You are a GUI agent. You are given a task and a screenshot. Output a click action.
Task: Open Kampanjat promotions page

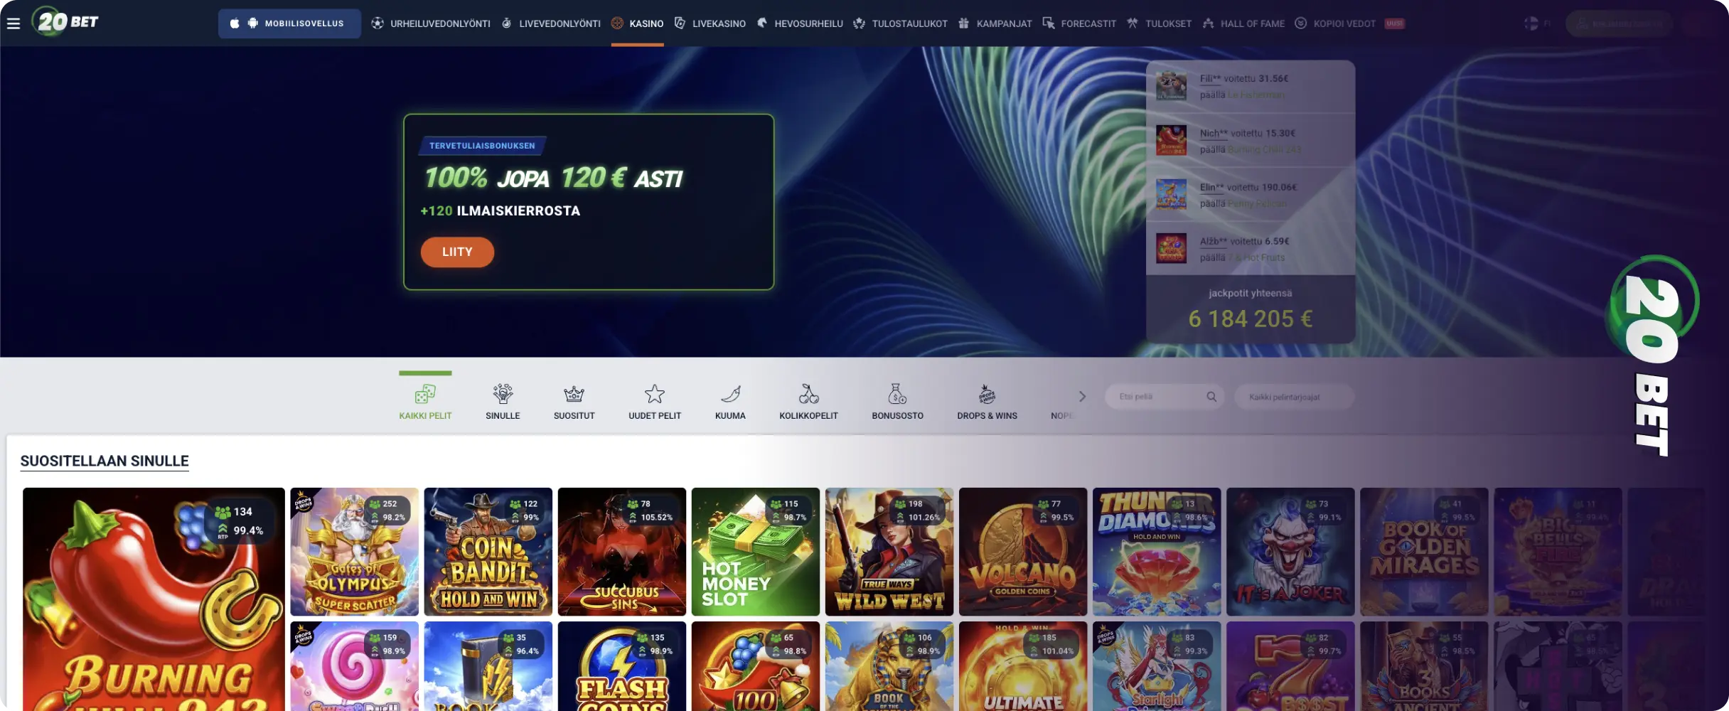tap(995, 23)
